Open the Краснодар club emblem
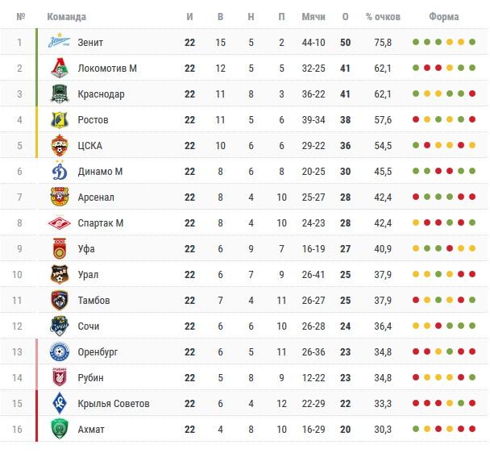 pos(60,94)
